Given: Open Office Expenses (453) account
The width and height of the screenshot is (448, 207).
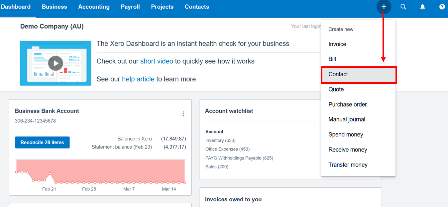Looking at the screenshot, I should point(227,149).
